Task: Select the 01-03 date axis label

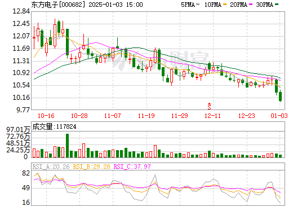Action: [x=279, y=116]
